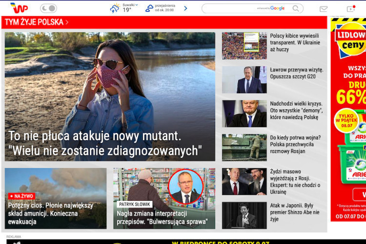Open the mail envelope icon
366x244 pixels.
tap(323, 9)
